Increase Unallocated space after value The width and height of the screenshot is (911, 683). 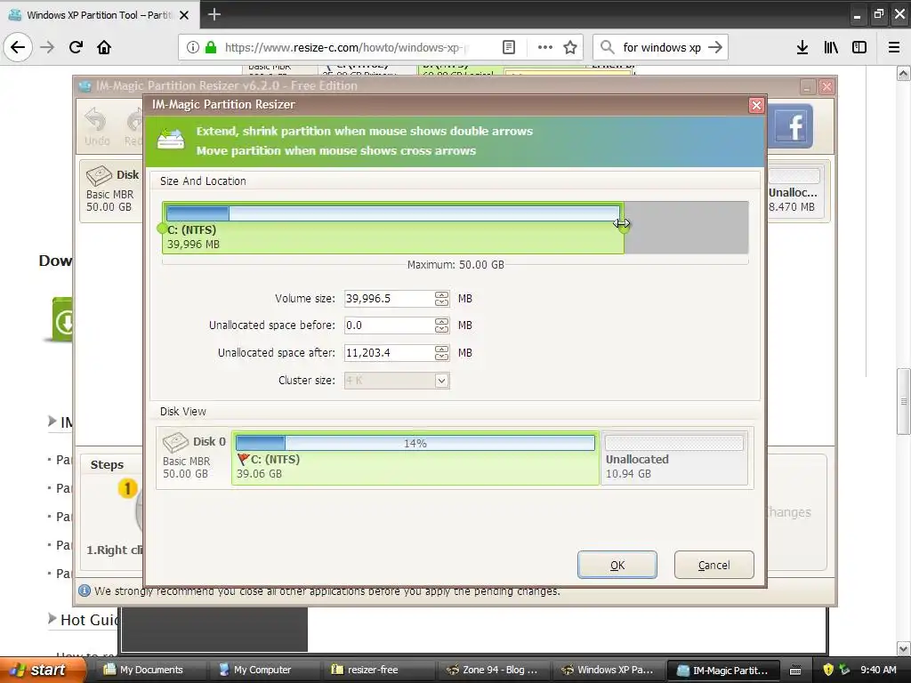coord(441,349)
